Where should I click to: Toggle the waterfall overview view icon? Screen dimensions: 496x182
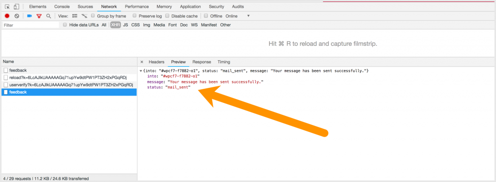(84, 16)
